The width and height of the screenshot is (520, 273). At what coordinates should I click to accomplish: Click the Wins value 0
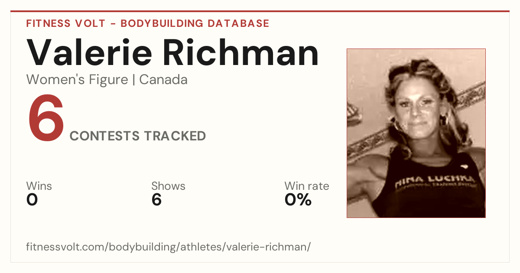(32, 200)
